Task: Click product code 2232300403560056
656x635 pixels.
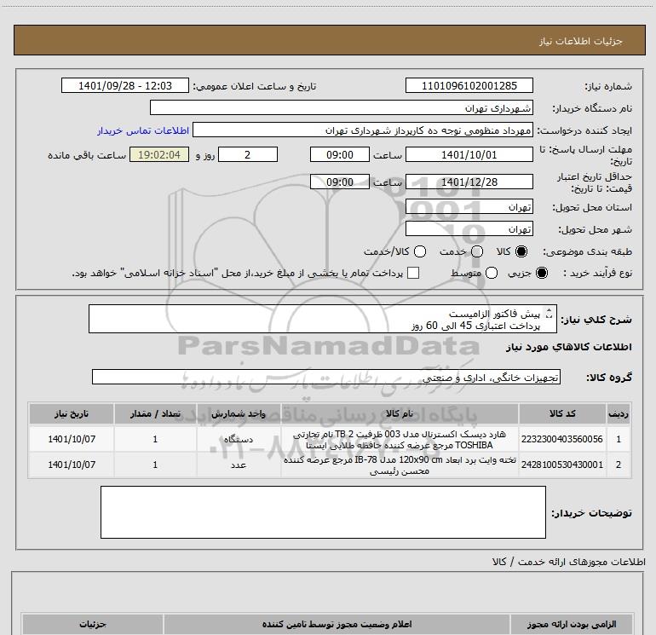Action: (562, 439)
